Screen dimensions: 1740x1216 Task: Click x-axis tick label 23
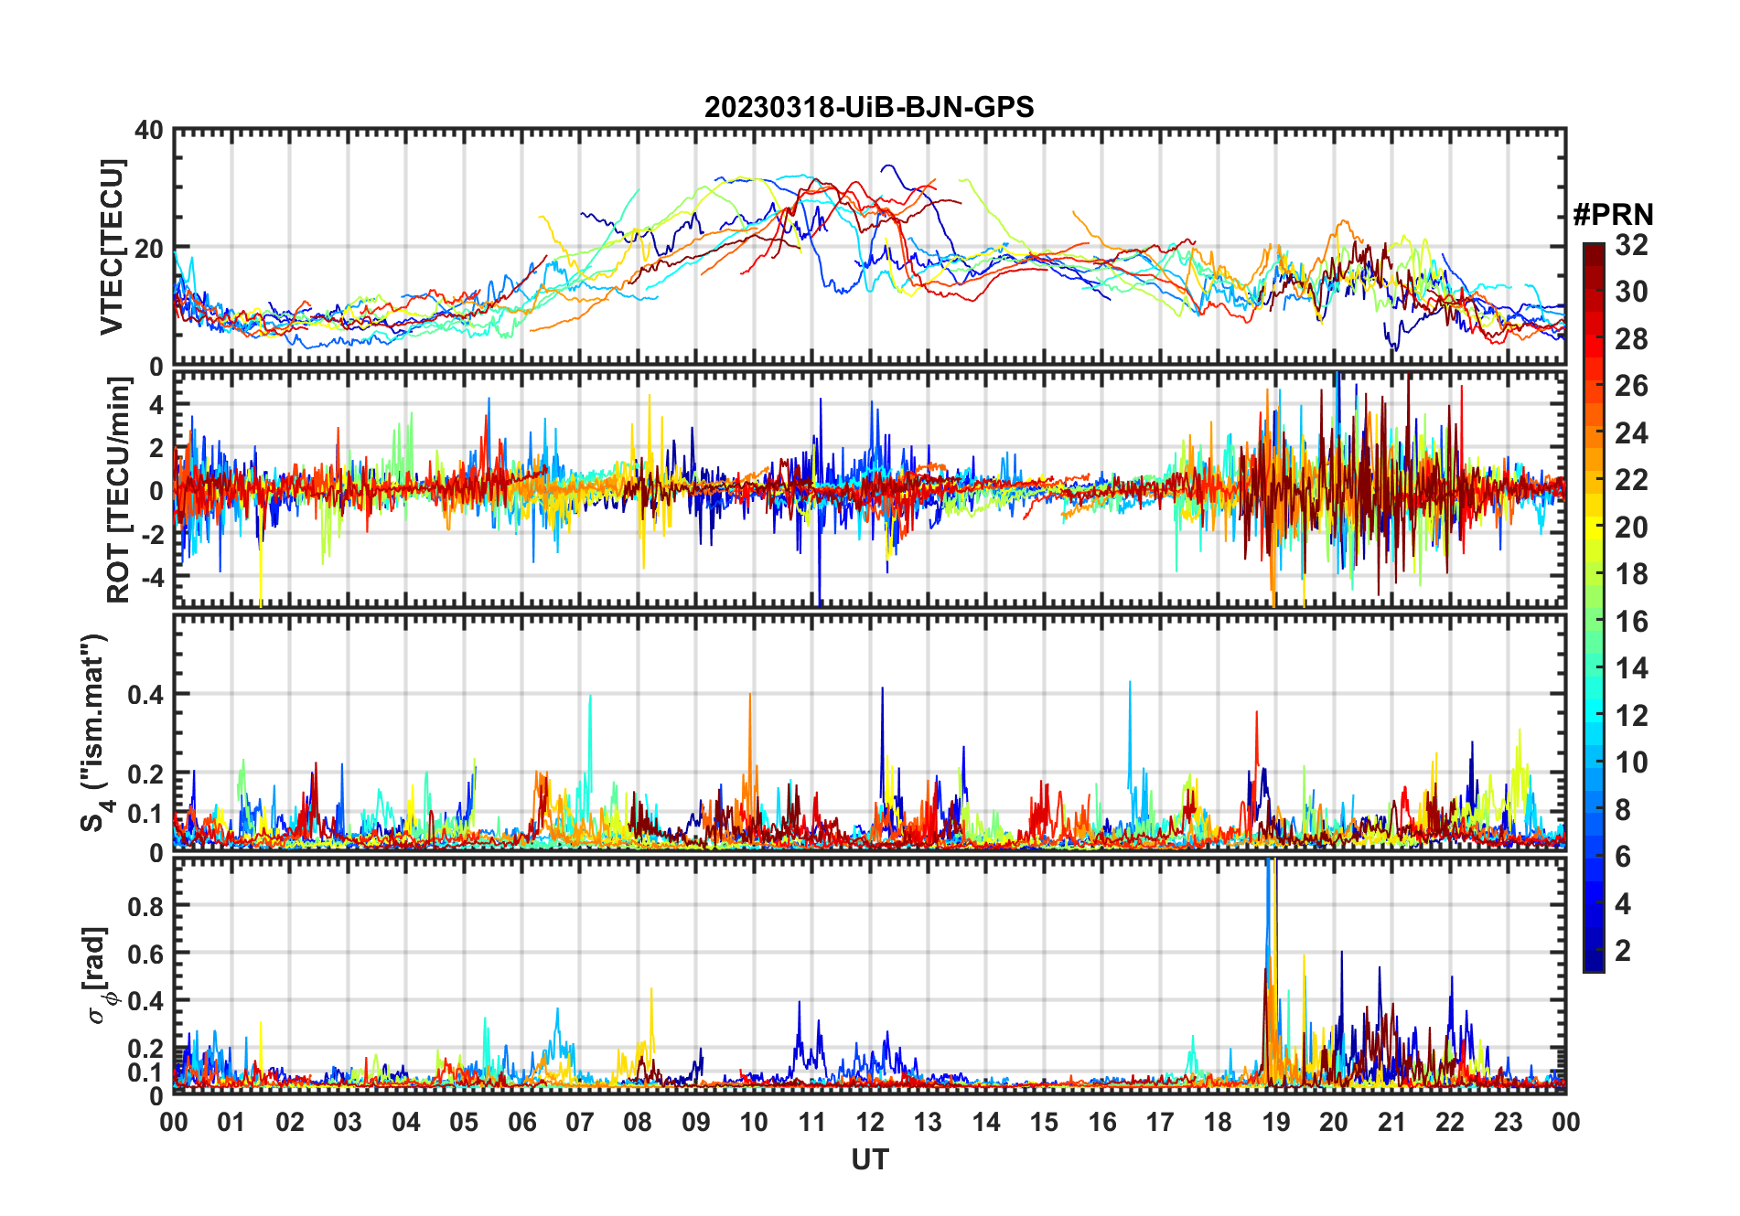(x=1509, y=1122)
